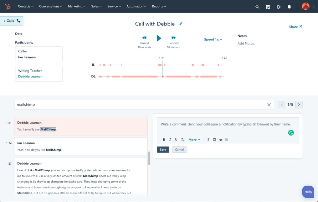Open the HubSpot sprocket logo home
Viewport: 318px width, 202px height.
(8, 7)
